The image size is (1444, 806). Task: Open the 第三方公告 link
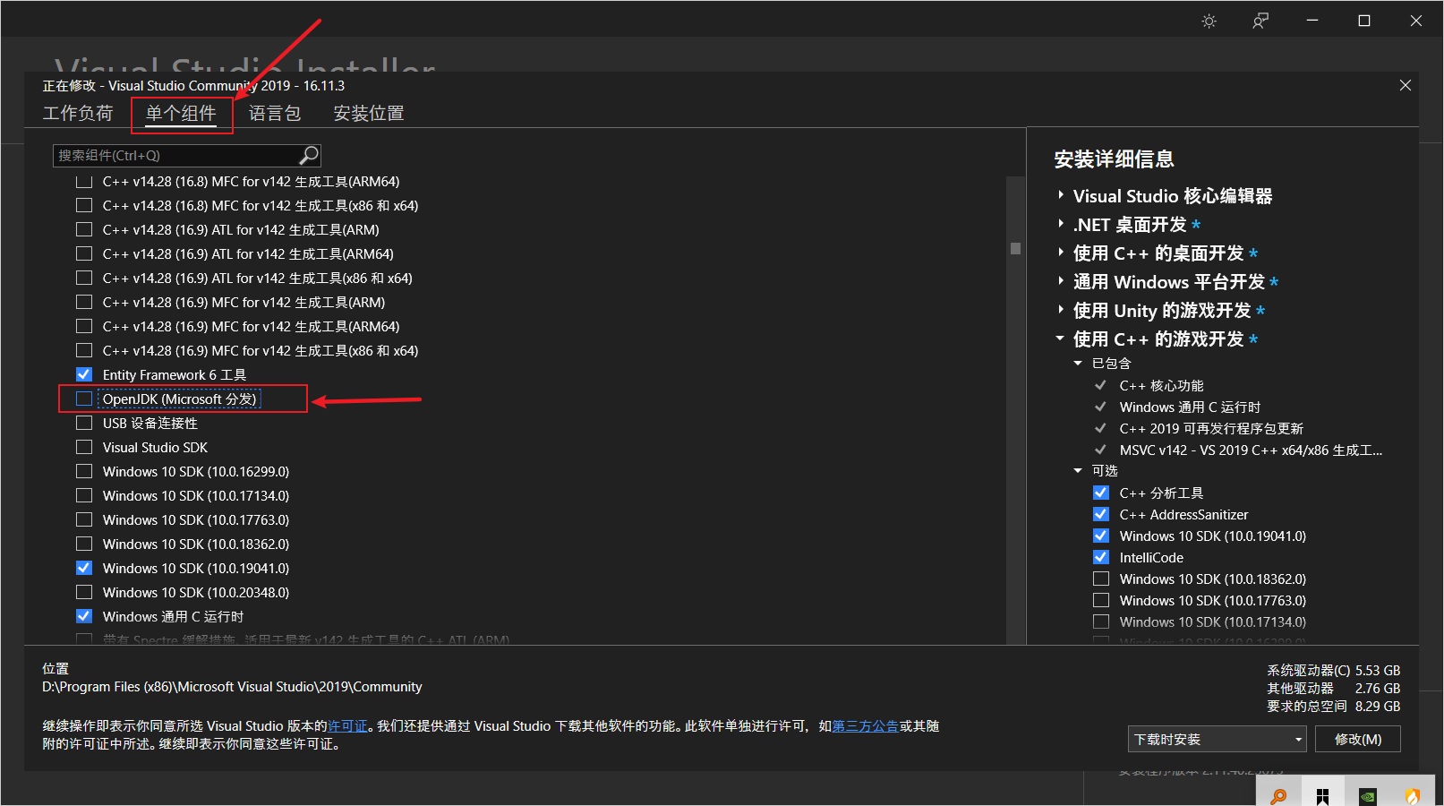[865, 726]
